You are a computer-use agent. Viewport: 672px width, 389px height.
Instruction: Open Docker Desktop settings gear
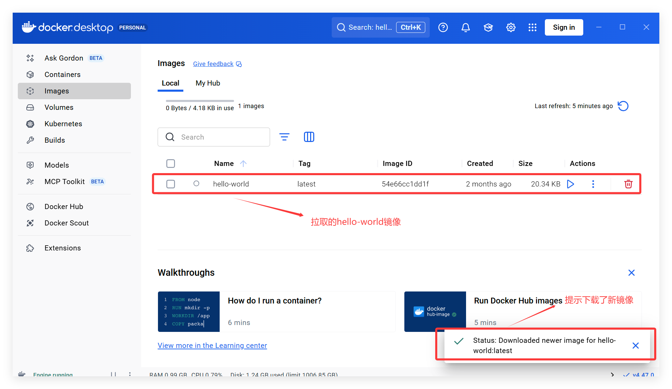[x=511, y=27]
